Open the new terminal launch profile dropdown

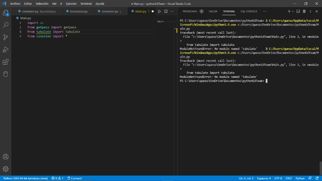pos(292,11)
